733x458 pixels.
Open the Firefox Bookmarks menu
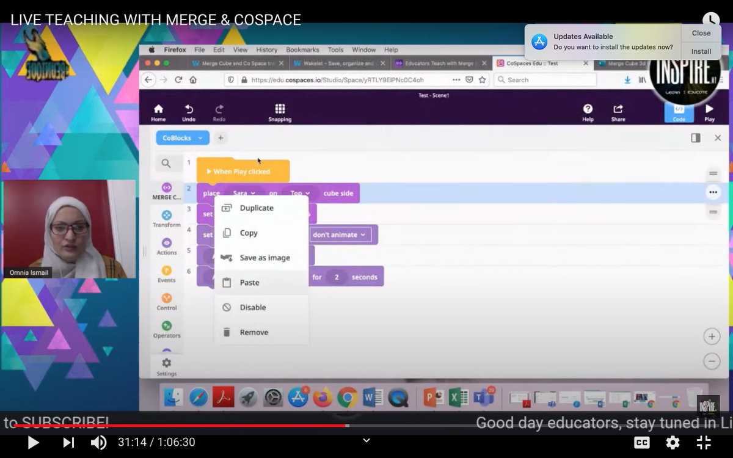(x=302, y=49)
